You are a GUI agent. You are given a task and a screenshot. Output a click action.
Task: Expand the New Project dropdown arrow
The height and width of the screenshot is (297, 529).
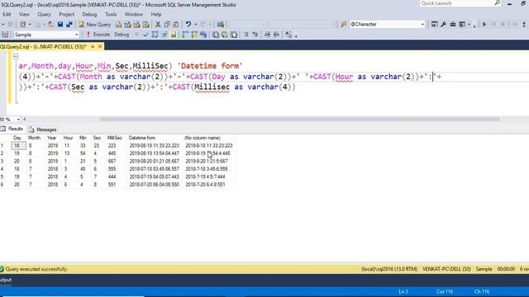point(30,24)
